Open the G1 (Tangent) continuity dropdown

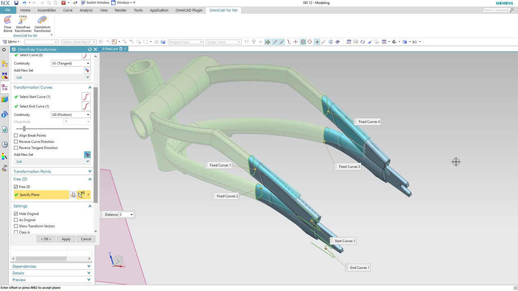[71, 63]
